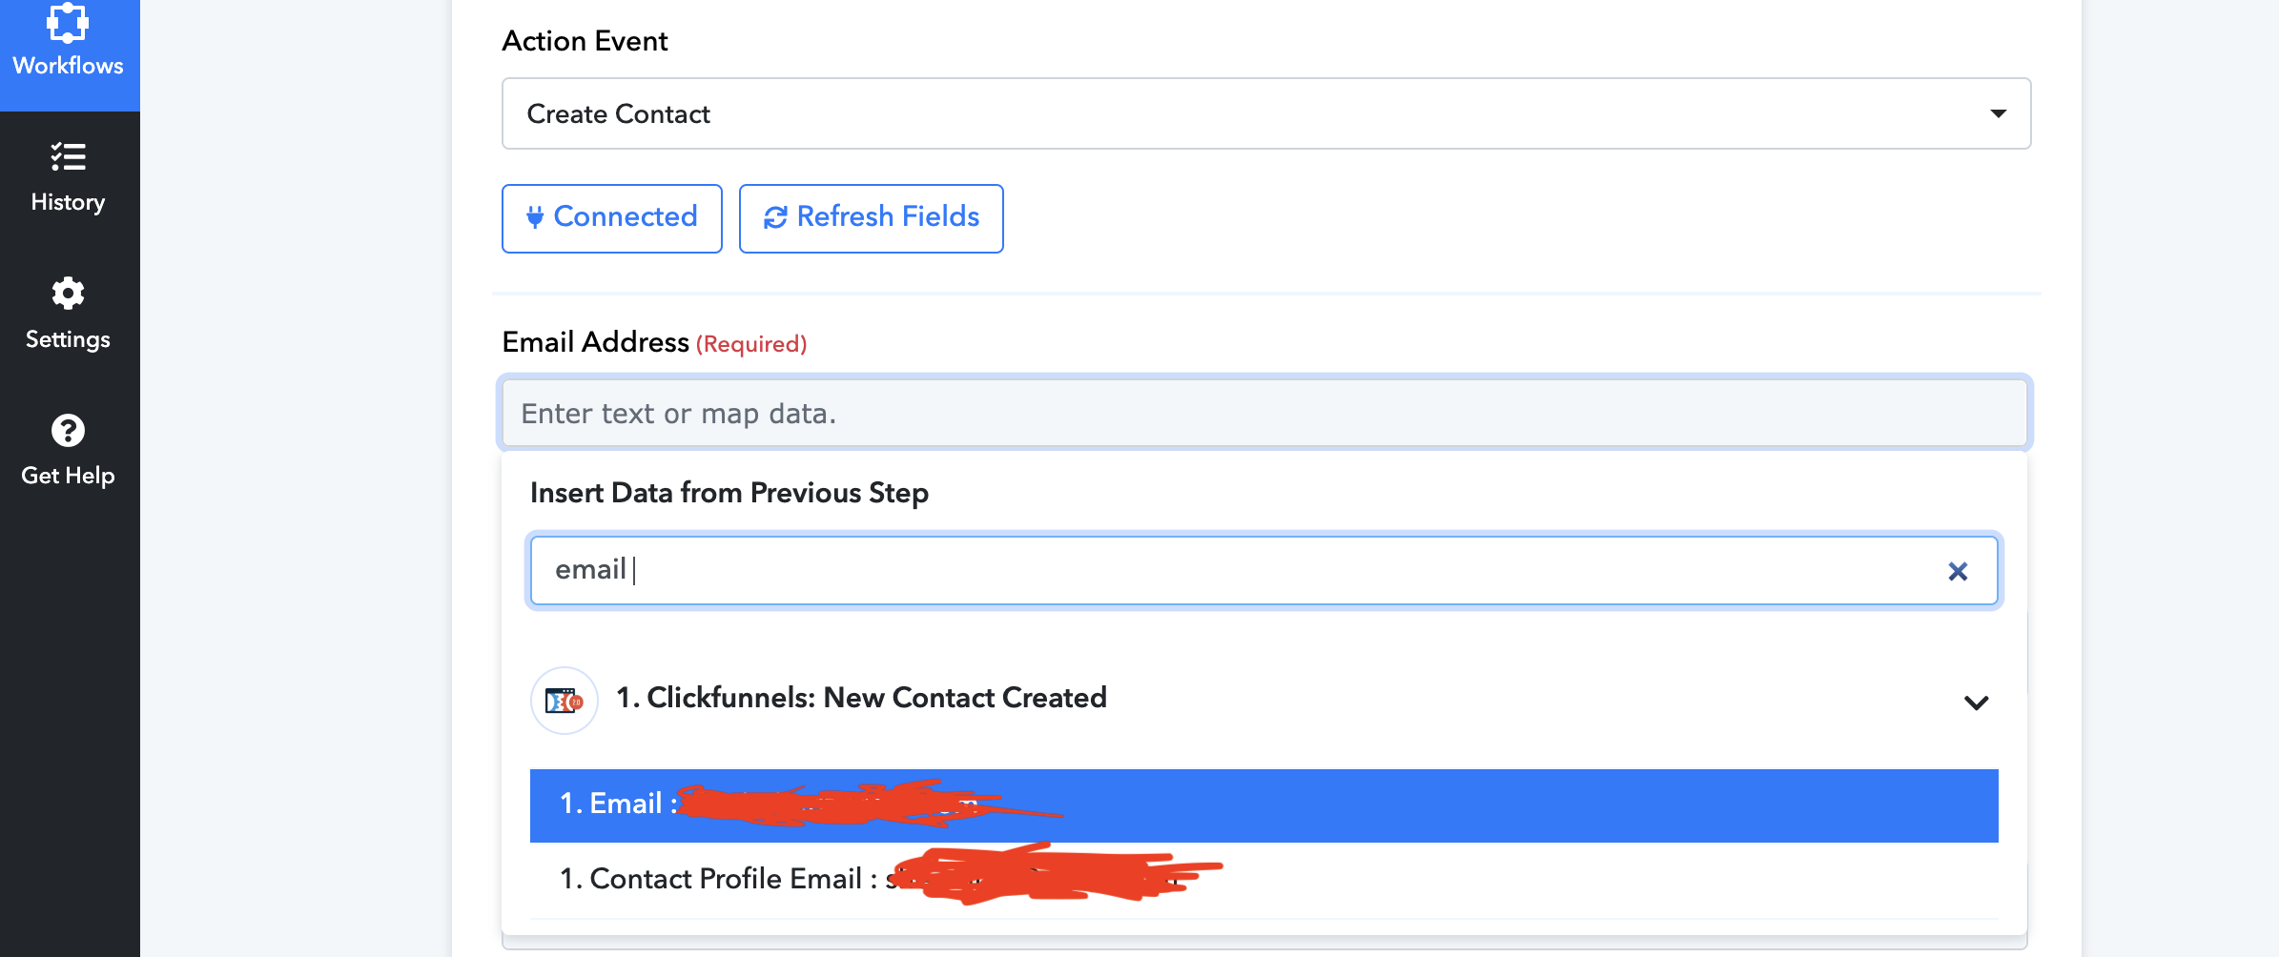
Task: Click the History list icon
Action: click(68, 156)
